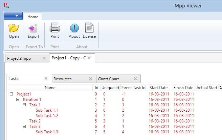The height and width of the screenshot is (140, 222).
Task: Click the Id column header
Action: 96,88
